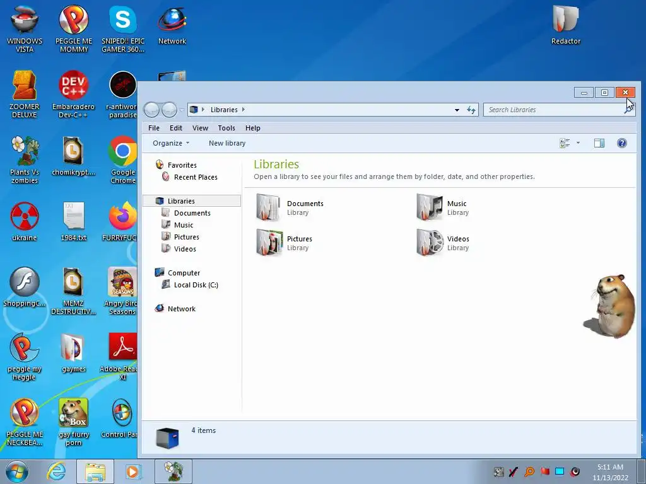
Task: Select Local Disk (C:) in sidebar
Action: (x=190, y=285)
